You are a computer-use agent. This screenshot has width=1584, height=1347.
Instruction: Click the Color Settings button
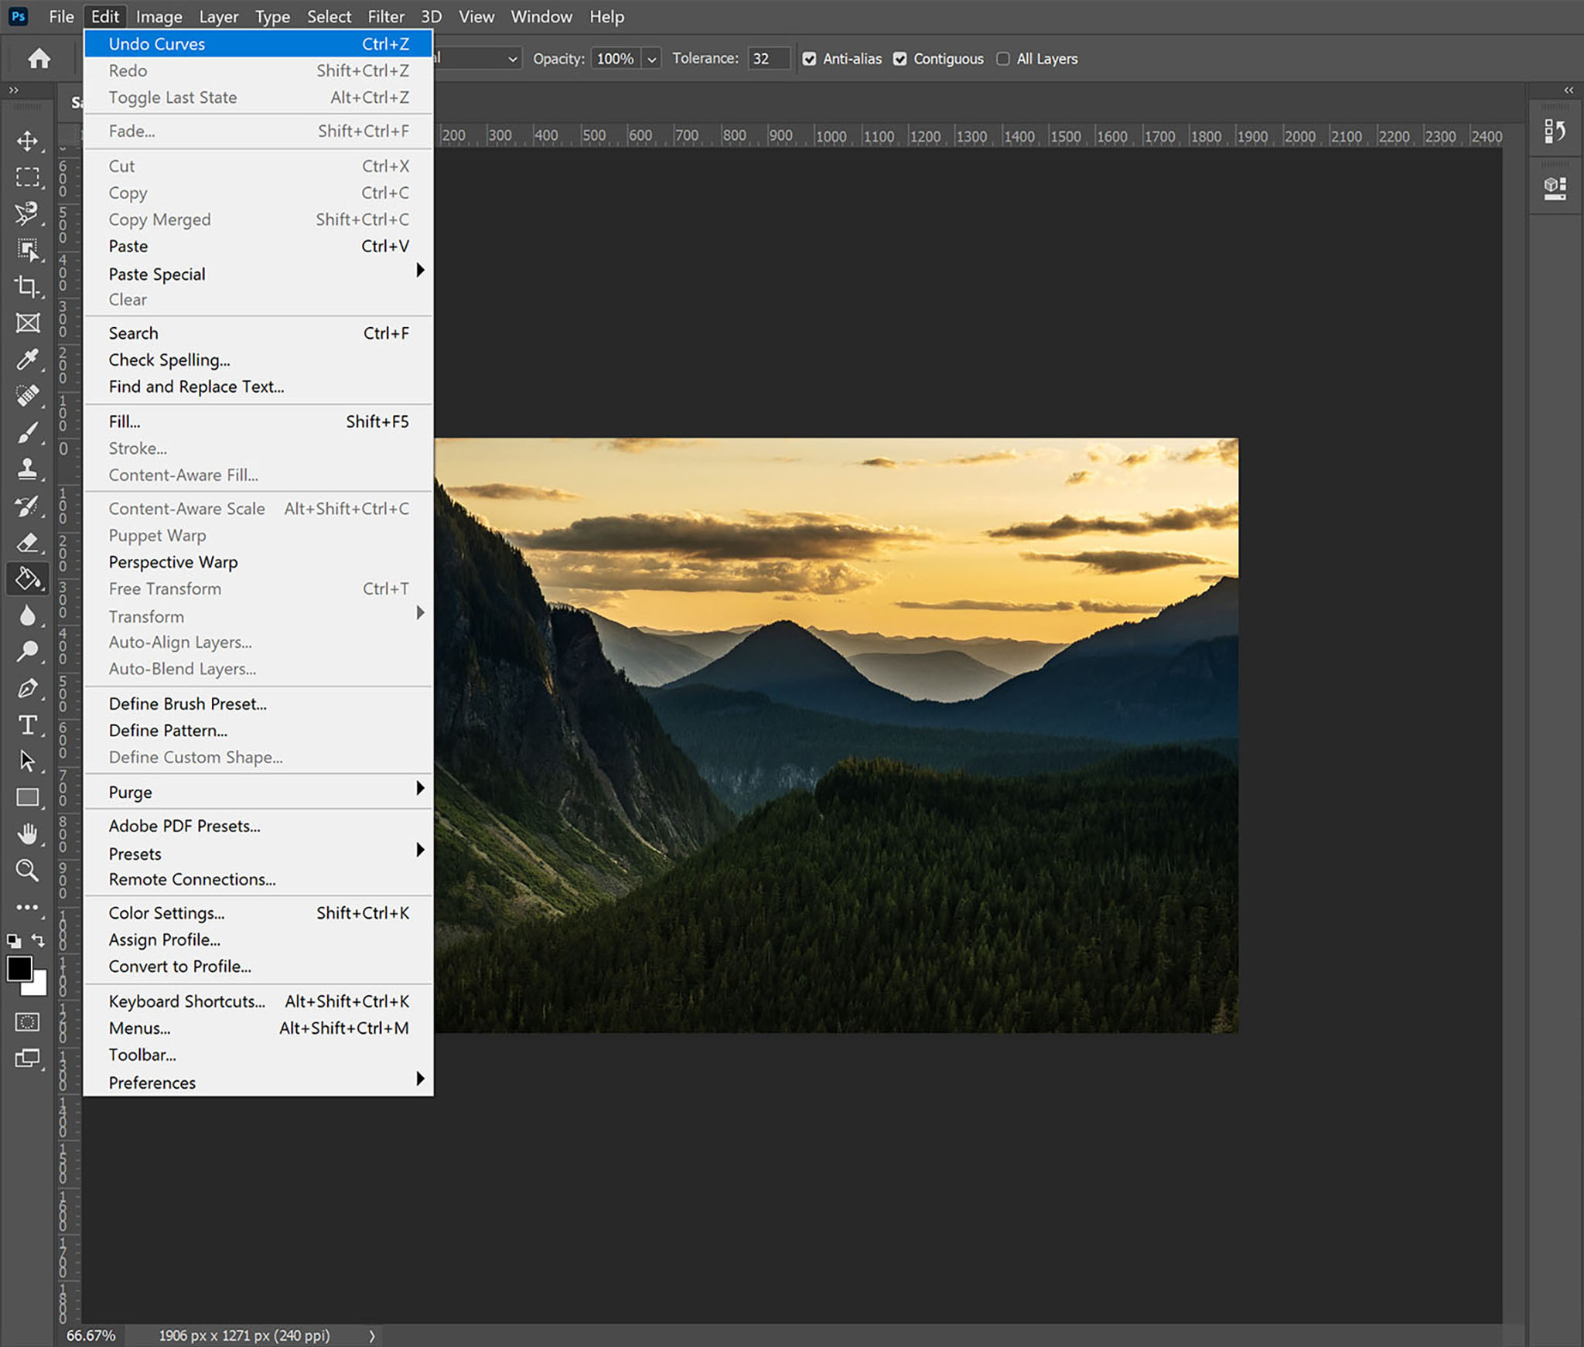coord(167,912)
